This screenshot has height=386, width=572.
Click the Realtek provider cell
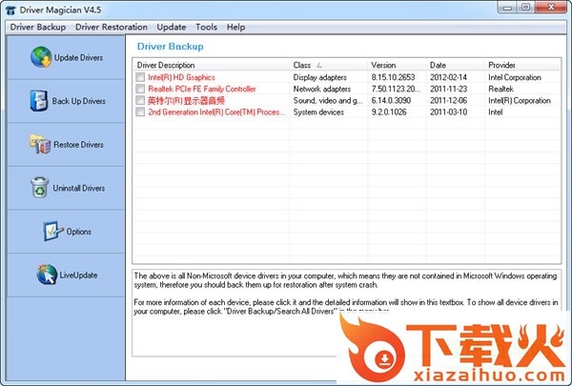(x=500, y=89)
